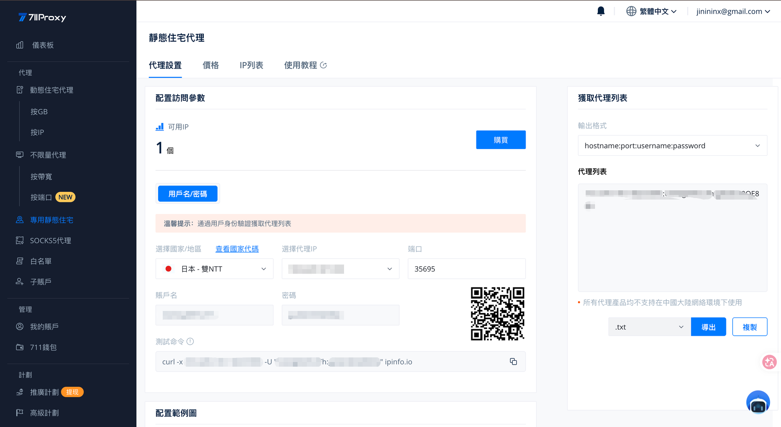Click the globe language icon
Image resolution: width=781 pixels, height=427 pixels.
[631, 11]
